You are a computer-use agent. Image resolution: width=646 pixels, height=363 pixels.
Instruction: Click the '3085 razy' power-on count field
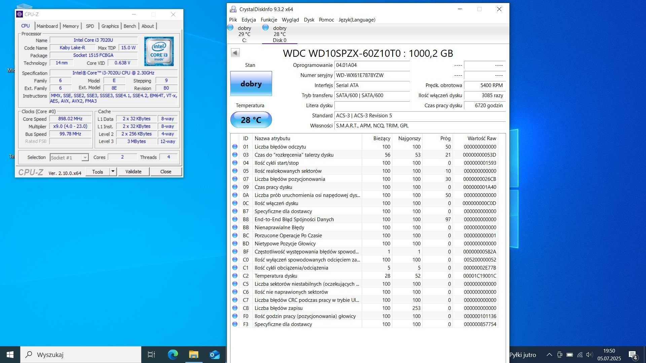click(x=485, y=95)
